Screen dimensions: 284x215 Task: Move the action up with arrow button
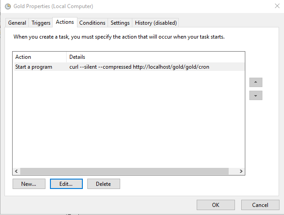pyautogui.click(x=256, y=83)
